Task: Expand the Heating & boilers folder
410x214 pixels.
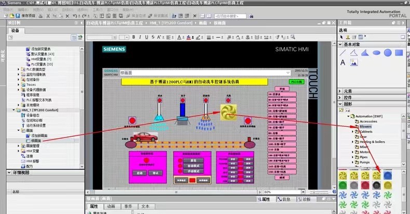Action: click(x=352, y=142)
